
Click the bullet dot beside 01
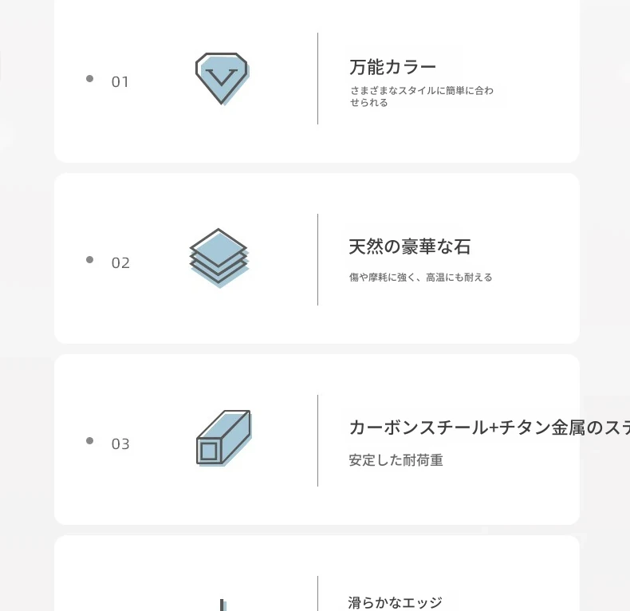pos(89,78)
